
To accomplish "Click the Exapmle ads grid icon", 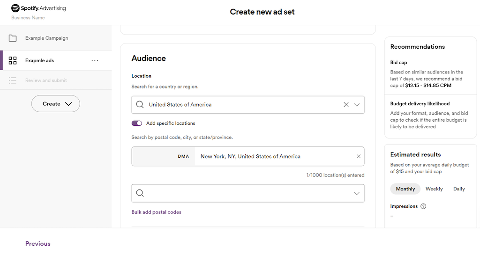I will point(13,60).
